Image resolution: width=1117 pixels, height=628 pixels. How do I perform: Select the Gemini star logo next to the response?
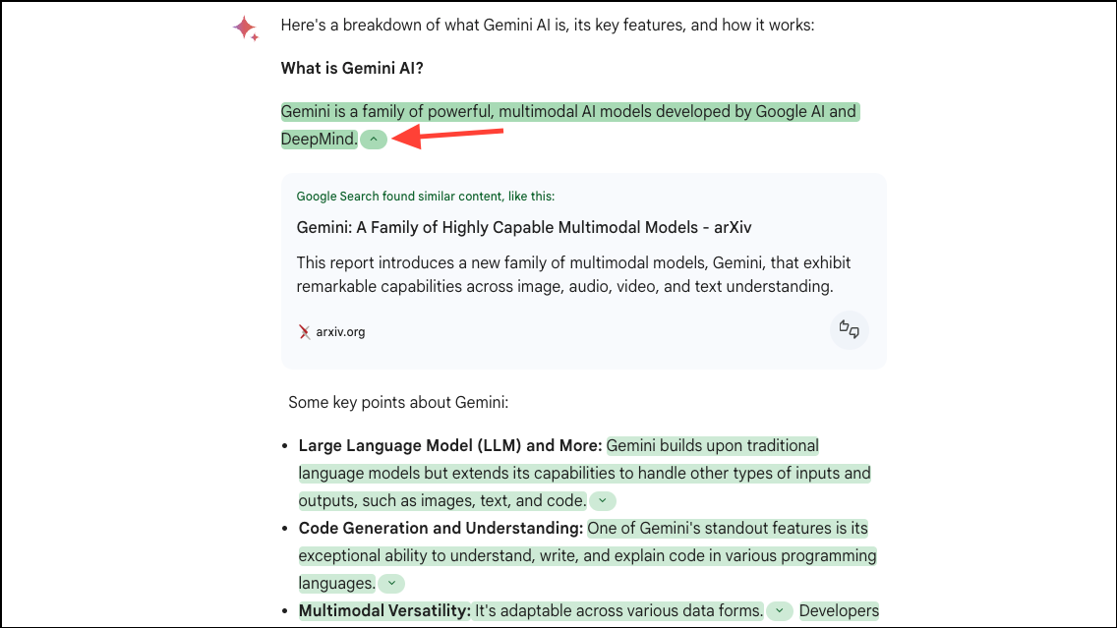tap(246, 29)
